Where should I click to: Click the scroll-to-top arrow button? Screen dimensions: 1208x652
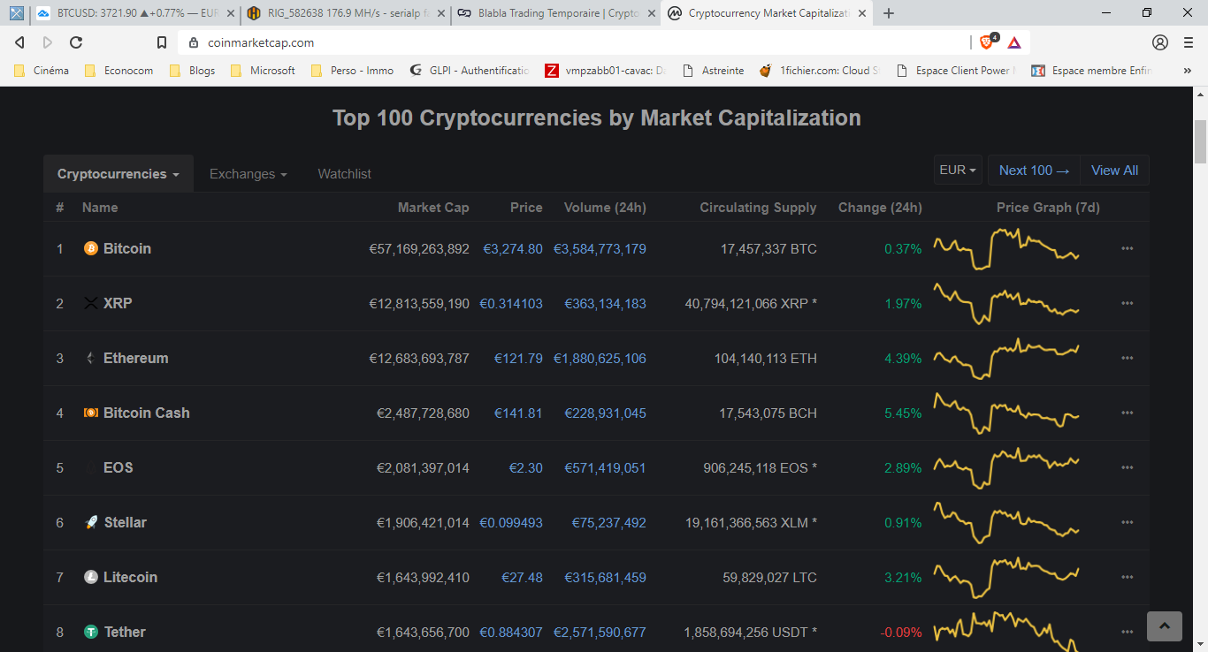(1164, 626)
